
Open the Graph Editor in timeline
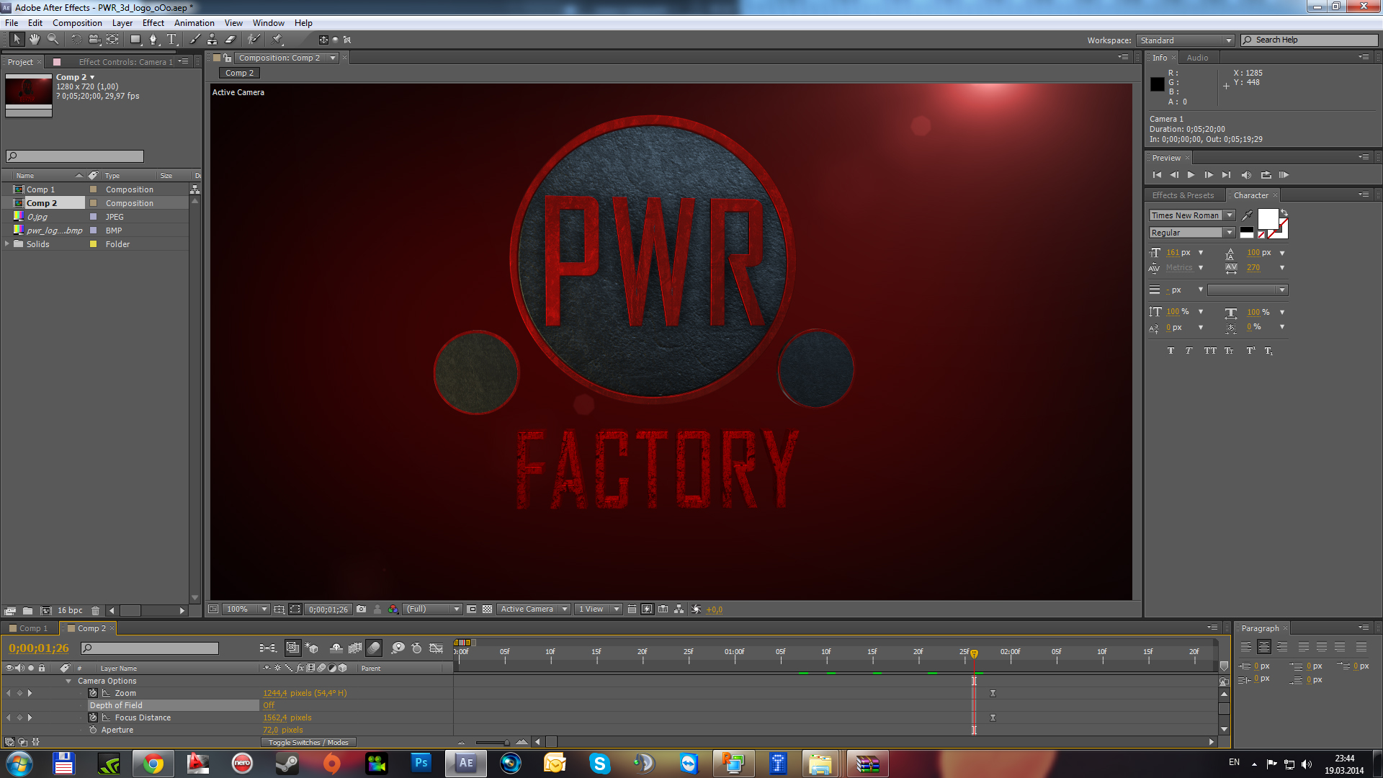tap(436, 648)
